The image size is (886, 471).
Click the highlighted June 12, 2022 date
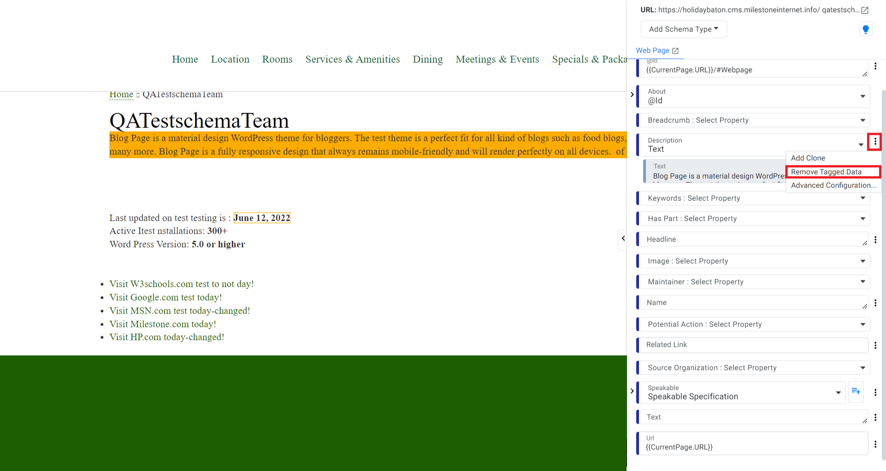tap(262, 218)
